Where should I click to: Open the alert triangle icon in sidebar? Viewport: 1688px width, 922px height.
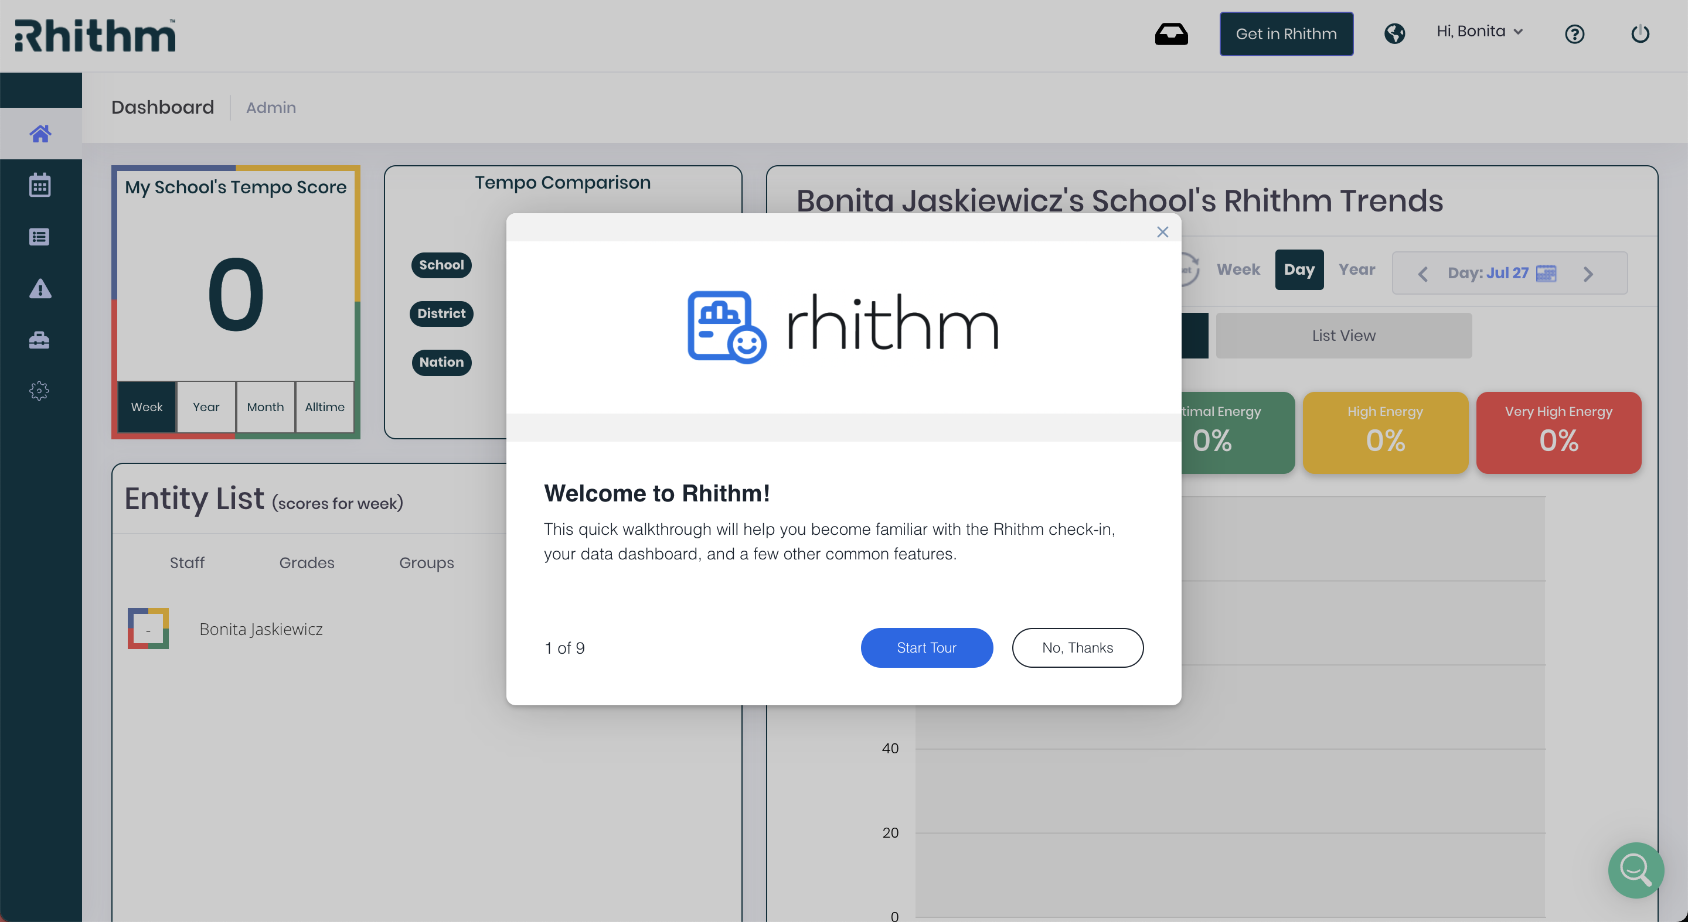[40, 288]
